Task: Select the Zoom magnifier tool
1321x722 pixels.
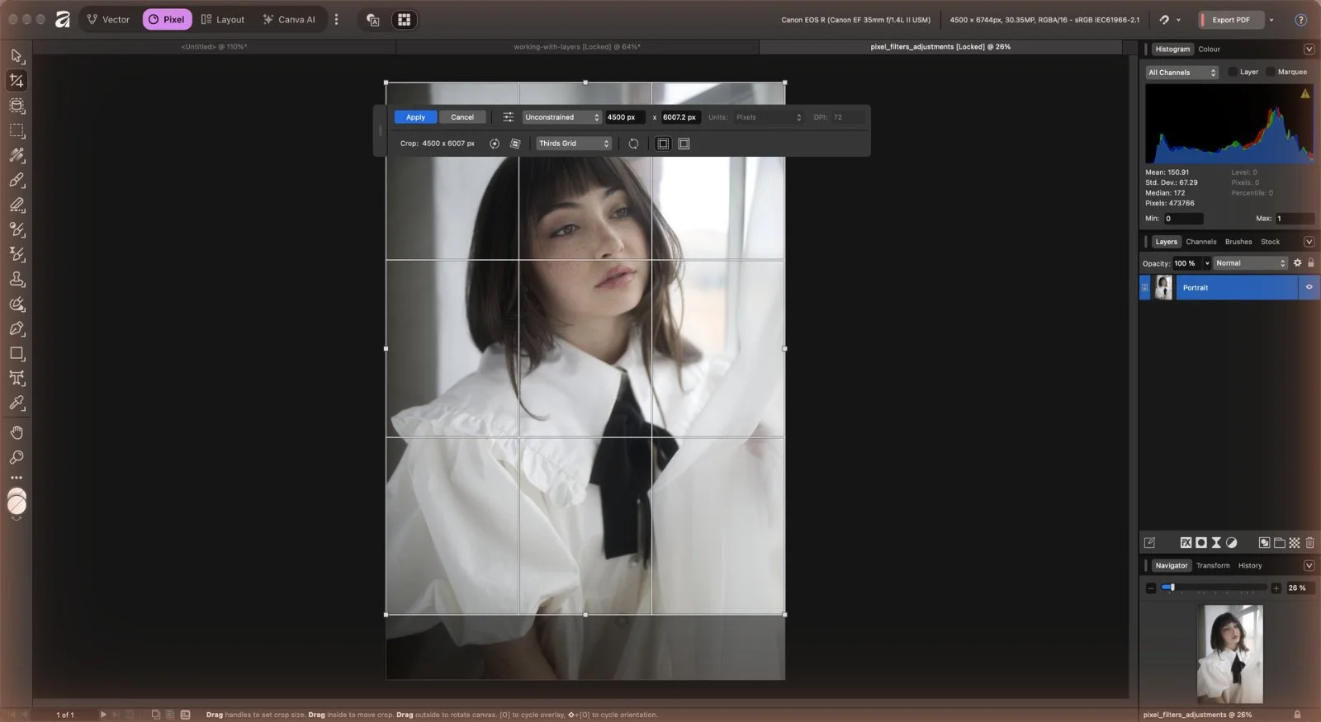Action: 17,457
